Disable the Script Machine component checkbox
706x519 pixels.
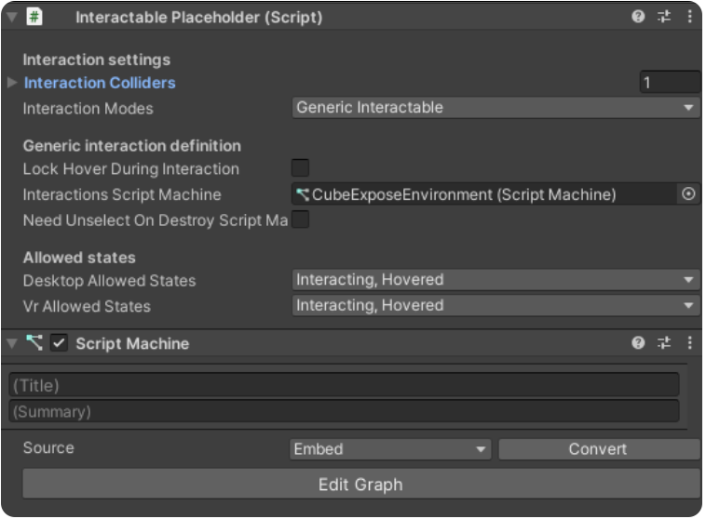point(59,343)
